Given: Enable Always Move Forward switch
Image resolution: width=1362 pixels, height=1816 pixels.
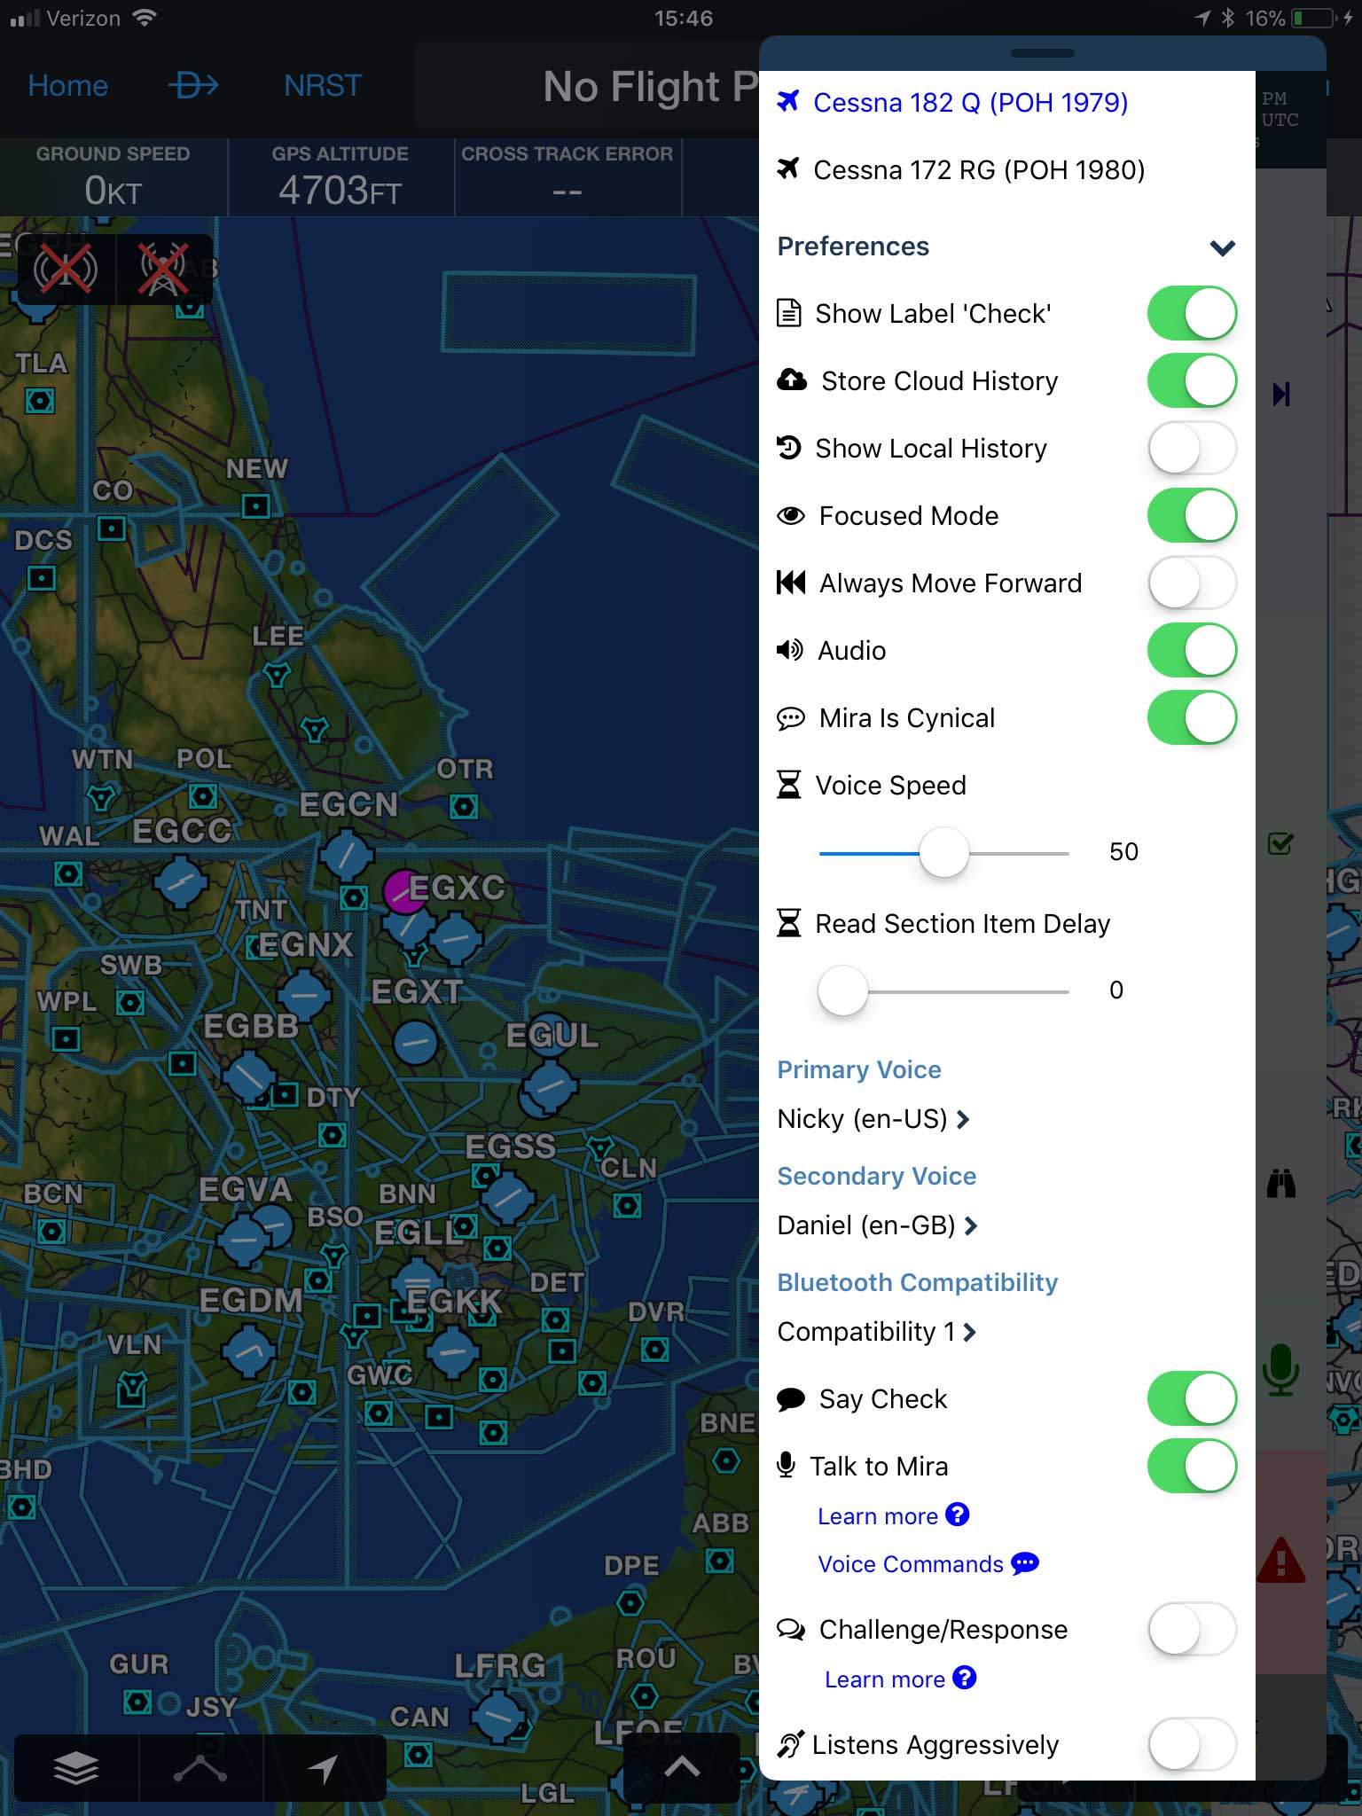Looking at the screenshot, I should pyautogui.click(x=1192, y=583).
